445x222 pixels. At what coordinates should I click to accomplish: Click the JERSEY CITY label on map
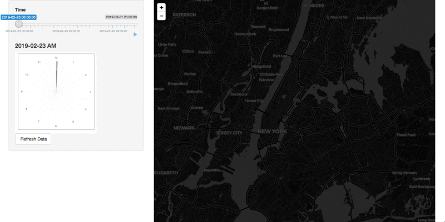point(229,133)
